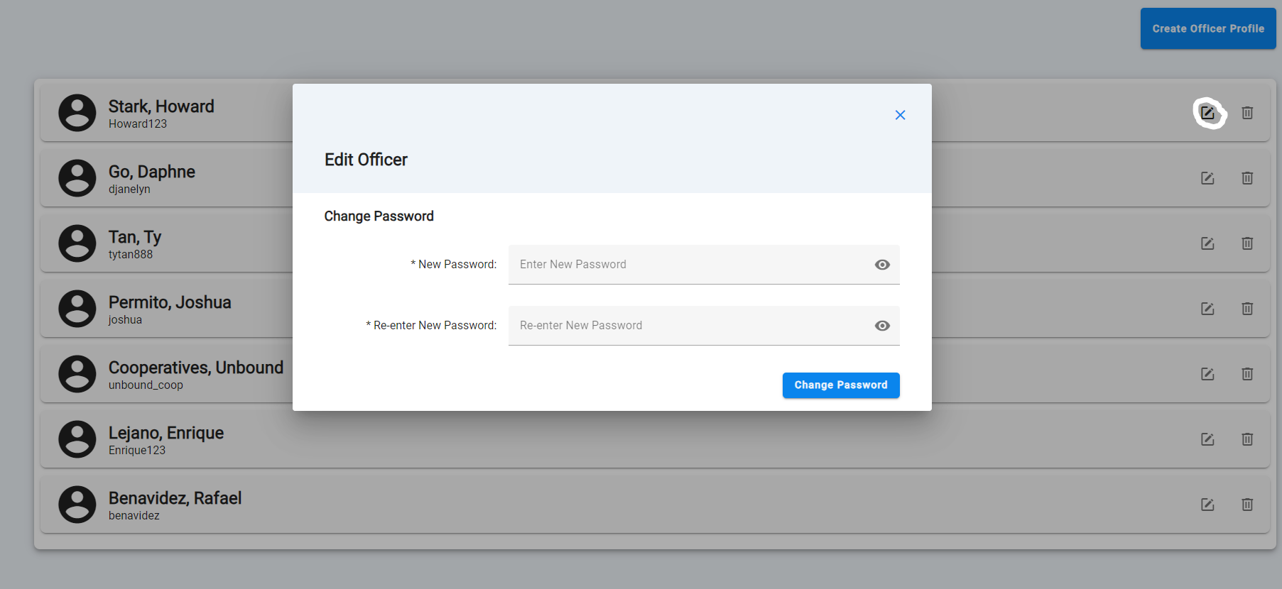The height and width of the screenshot is (589, 1282).
Task: Click the edit pencil for Cooperatives, Unbound
Action: point(1207,374)
